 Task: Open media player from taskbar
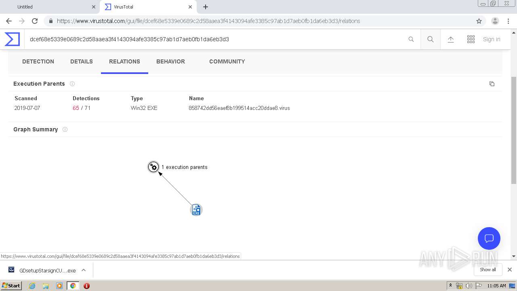pos(59,286)
